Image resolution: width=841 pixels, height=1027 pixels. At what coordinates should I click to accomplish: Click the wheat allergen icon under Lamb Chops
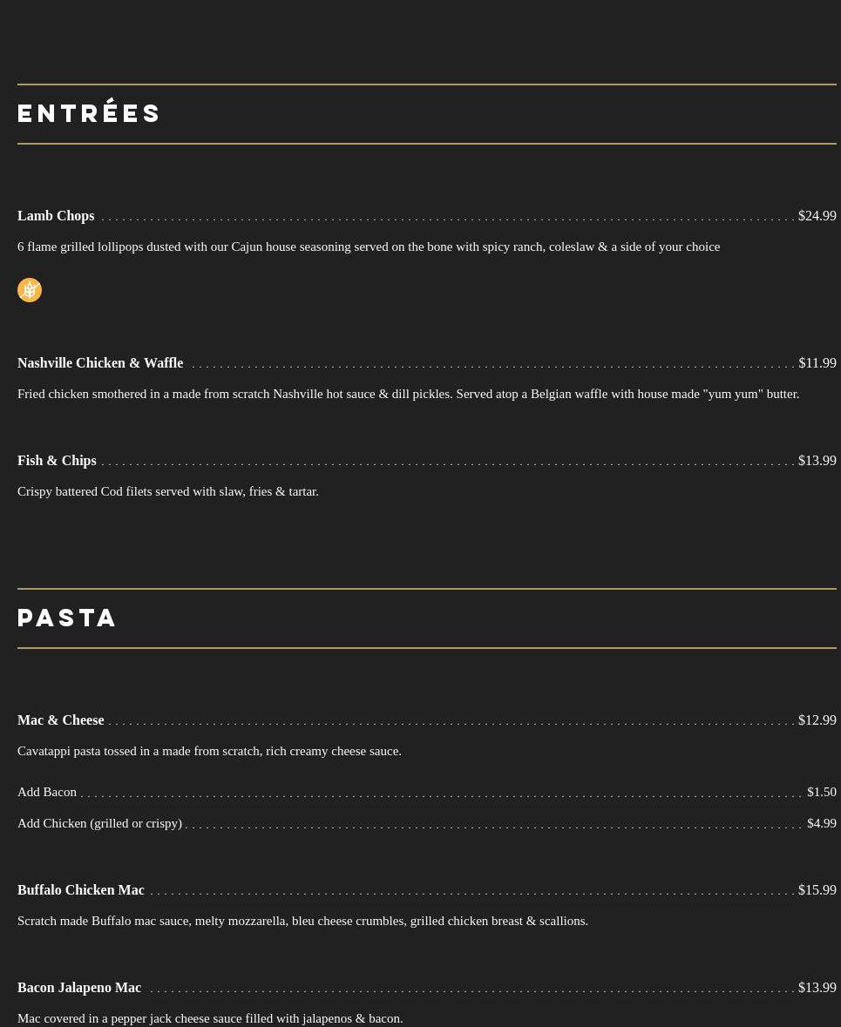tap(30, 290)
